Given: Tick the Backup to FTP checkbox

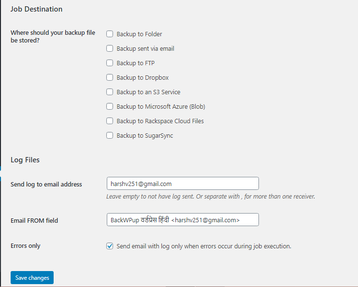Looking at the screenshot, I should click(110, 63).
